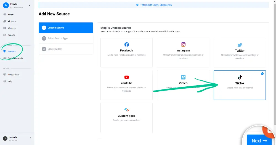Click the TikTok logo icon

point(240,77)
